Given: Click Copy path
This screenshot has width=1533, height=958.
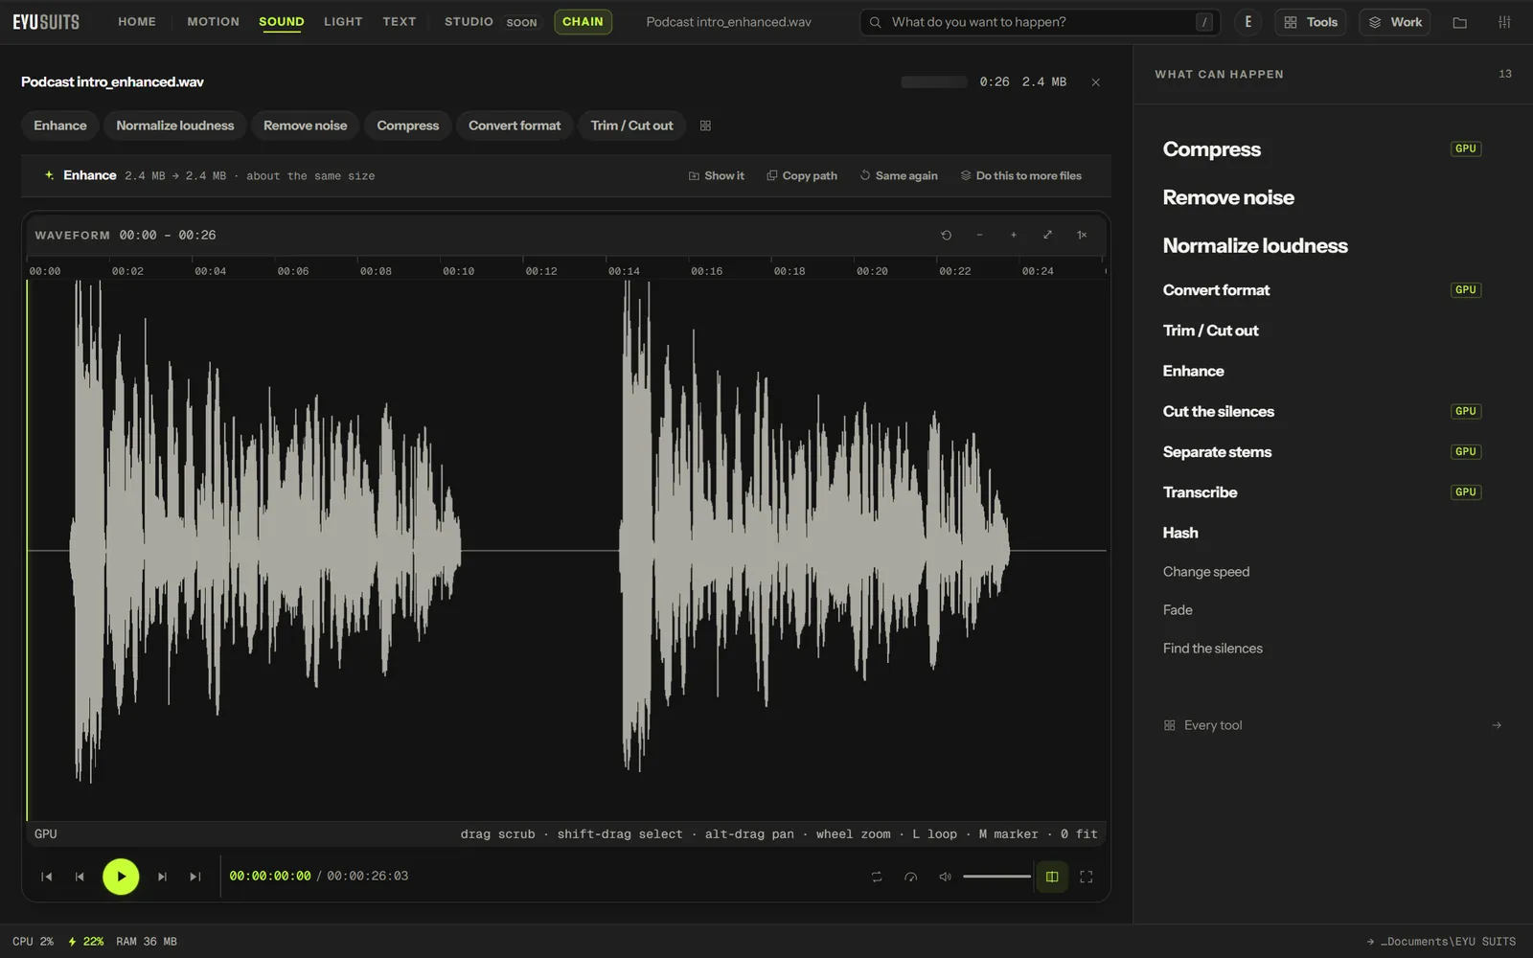Looking at the screenshot, I should coord(802,176).
